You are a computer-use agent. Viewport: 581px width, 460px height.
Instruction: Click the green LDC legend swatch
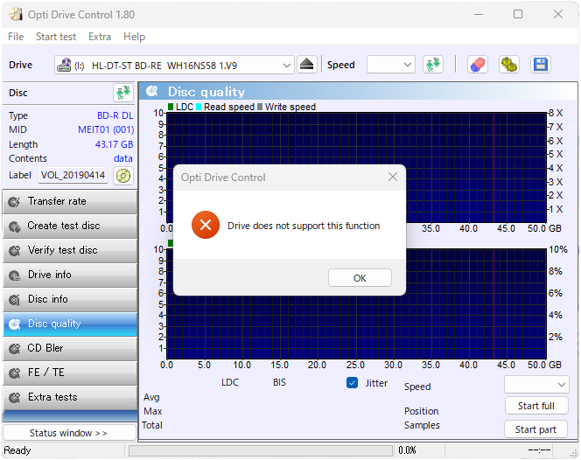(x=171, y=107)
